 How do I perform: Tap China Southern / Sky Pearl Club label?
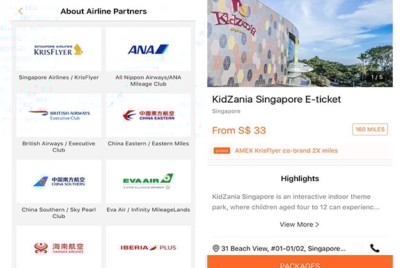tap(59, 212)
